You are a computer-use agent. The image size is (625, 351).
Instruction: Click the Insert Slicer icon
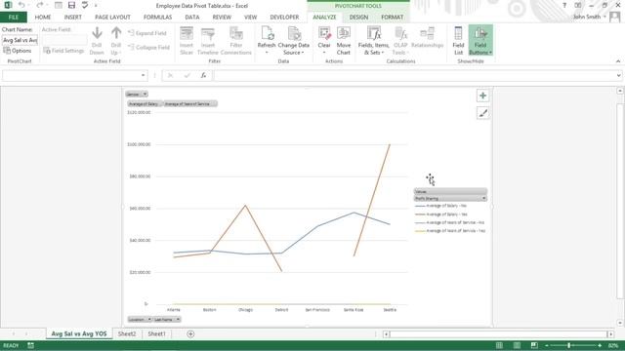coord(187,41)
